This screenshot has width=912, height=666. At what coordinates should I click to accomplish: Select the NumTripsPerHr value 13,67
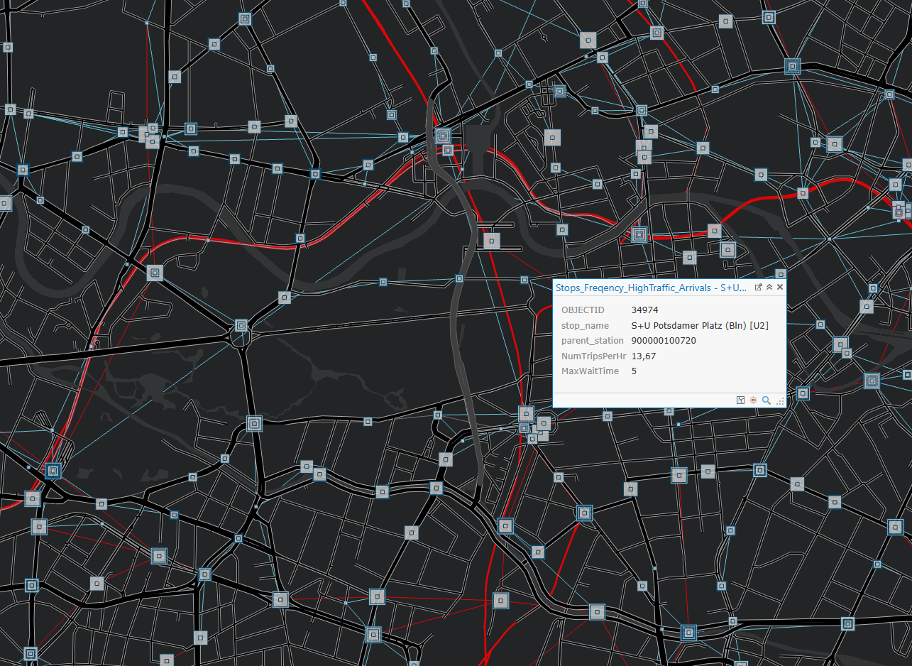click(644, 356)
